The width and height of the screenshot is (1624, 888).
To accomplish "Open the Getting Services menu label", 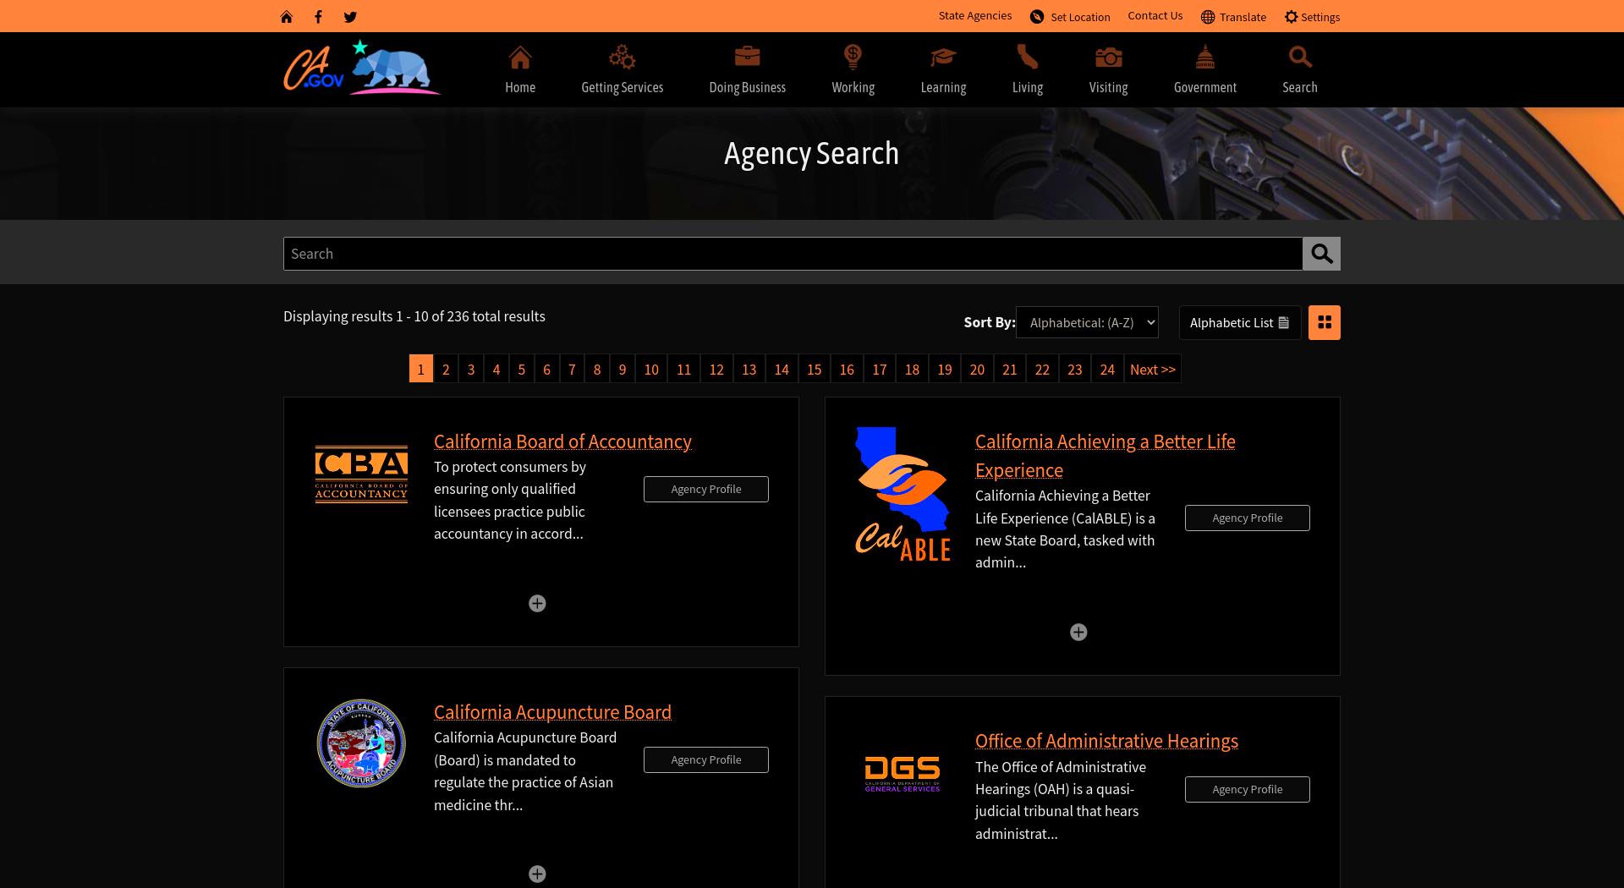I will click(x=622, y=87).
